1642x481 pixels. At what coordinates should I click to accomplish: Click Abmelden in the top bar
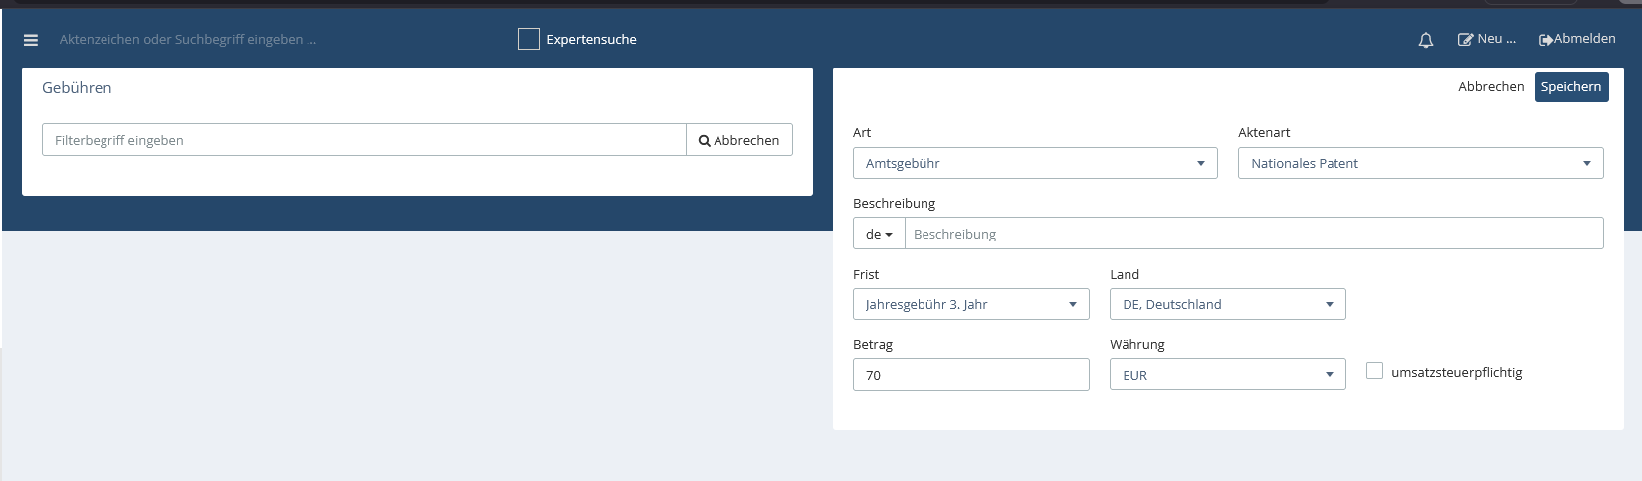pos(1584,39)
